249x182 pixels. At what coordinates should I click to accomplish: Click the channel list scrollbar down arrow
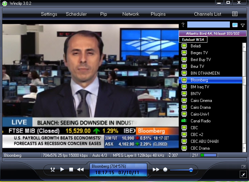pyautogui.click(x=244, y=148)
